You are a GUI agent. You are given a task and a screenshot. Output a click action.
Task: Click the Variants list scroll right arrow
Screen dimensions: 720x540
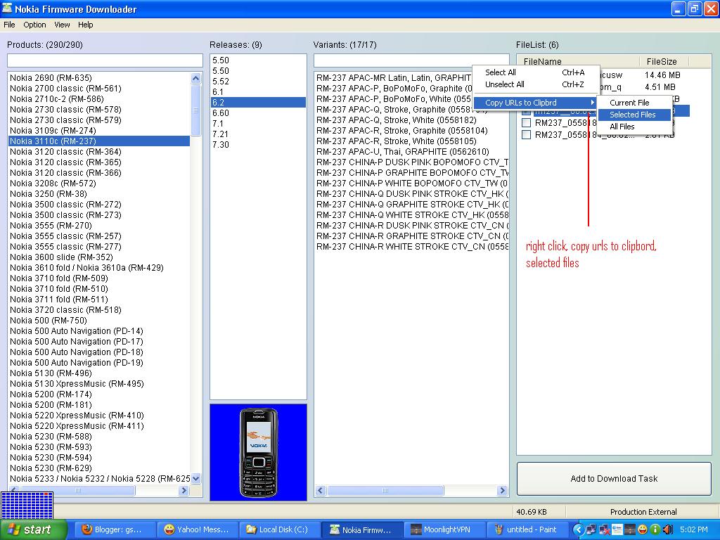point(502,490)
